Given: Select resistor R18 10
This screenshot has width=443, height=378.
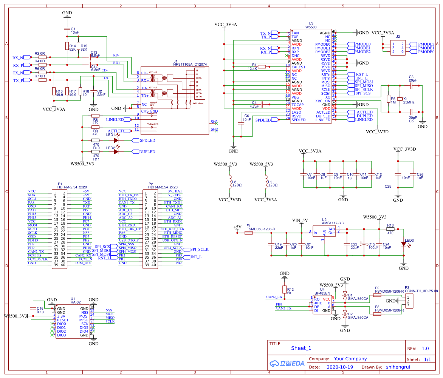Looking at the screenshot, I should pos(80,91).
